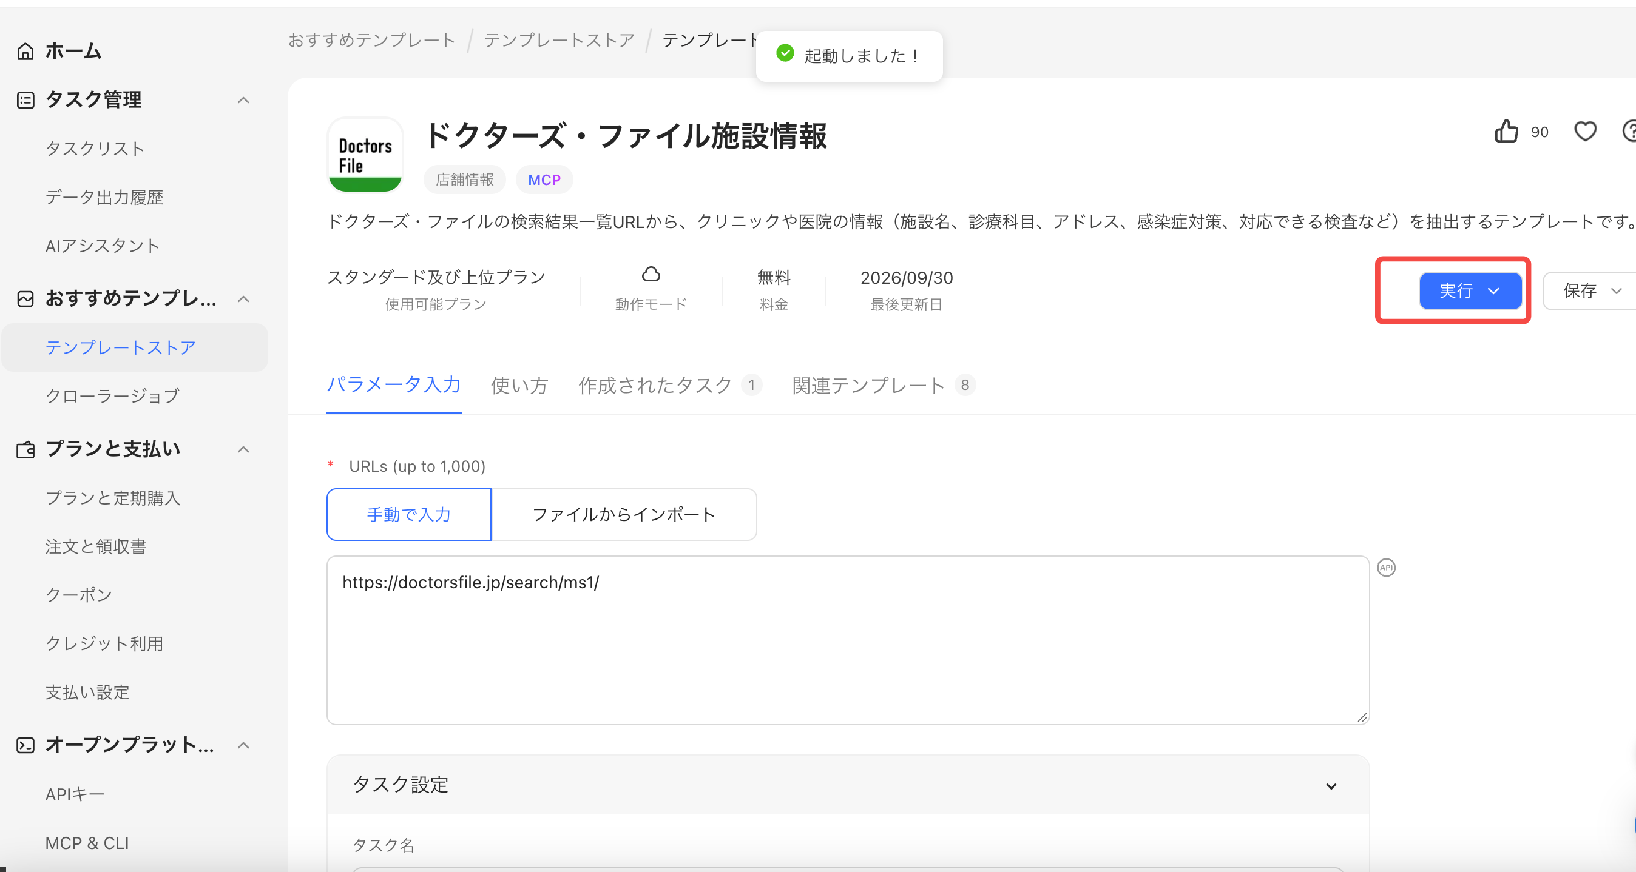Click the API icon beside URL box
Screen dimensions: 1636x872
(x=1387, y=568)
